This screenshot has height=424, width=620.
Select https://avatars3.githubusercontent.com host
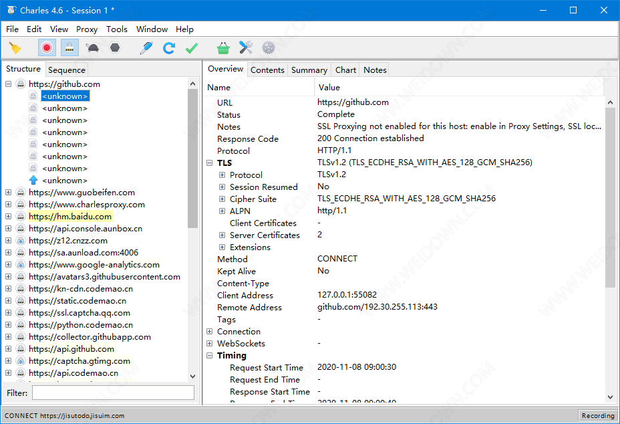104,277
